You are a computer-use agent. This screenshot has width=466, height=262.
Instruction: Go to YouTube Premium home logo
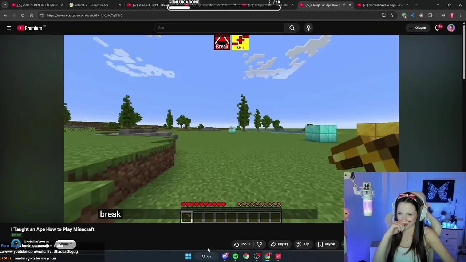(30, 28)
